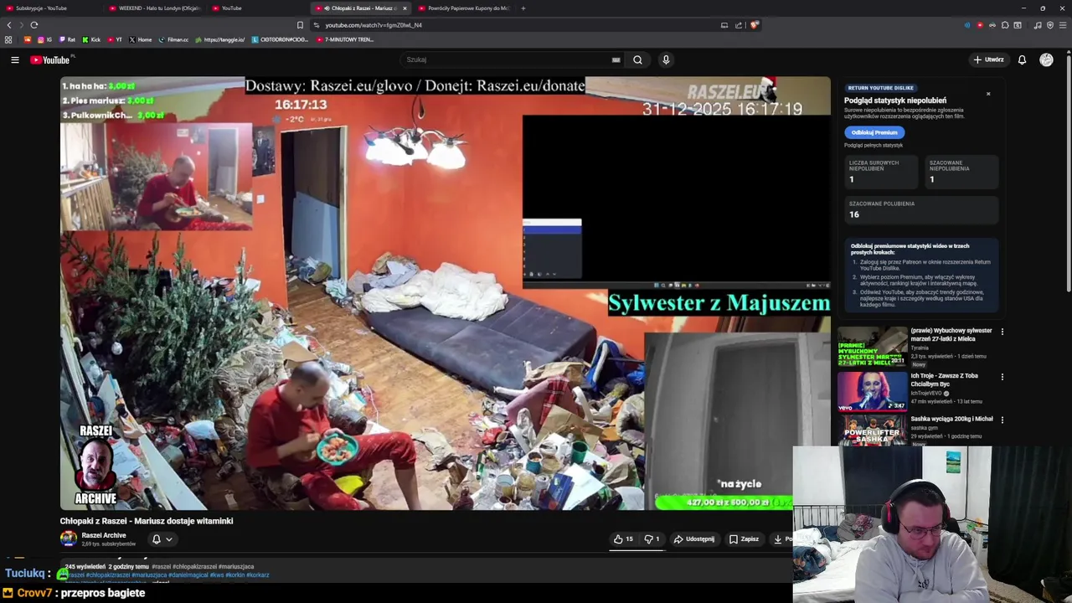Viewport: 1072px width, 603px height.
Task: Expand the notification bell subscription dropdown
Action: click(x=162, y=539)
